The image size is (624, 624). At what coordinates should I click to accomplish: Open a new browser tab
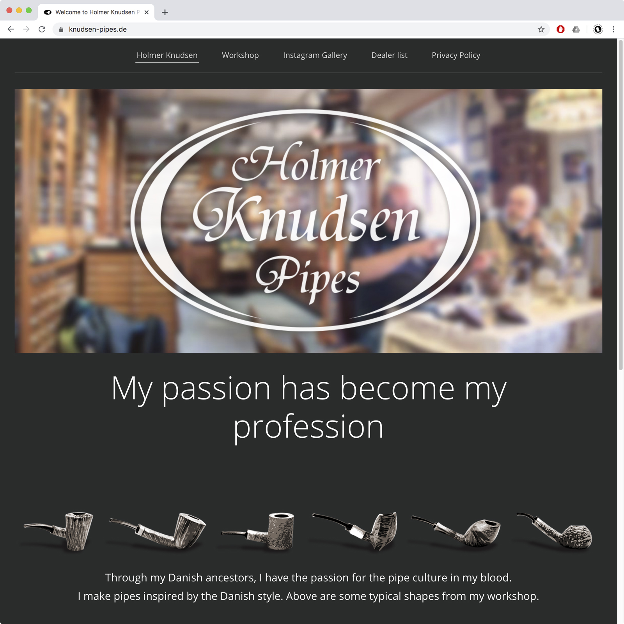tap(165, 12)
